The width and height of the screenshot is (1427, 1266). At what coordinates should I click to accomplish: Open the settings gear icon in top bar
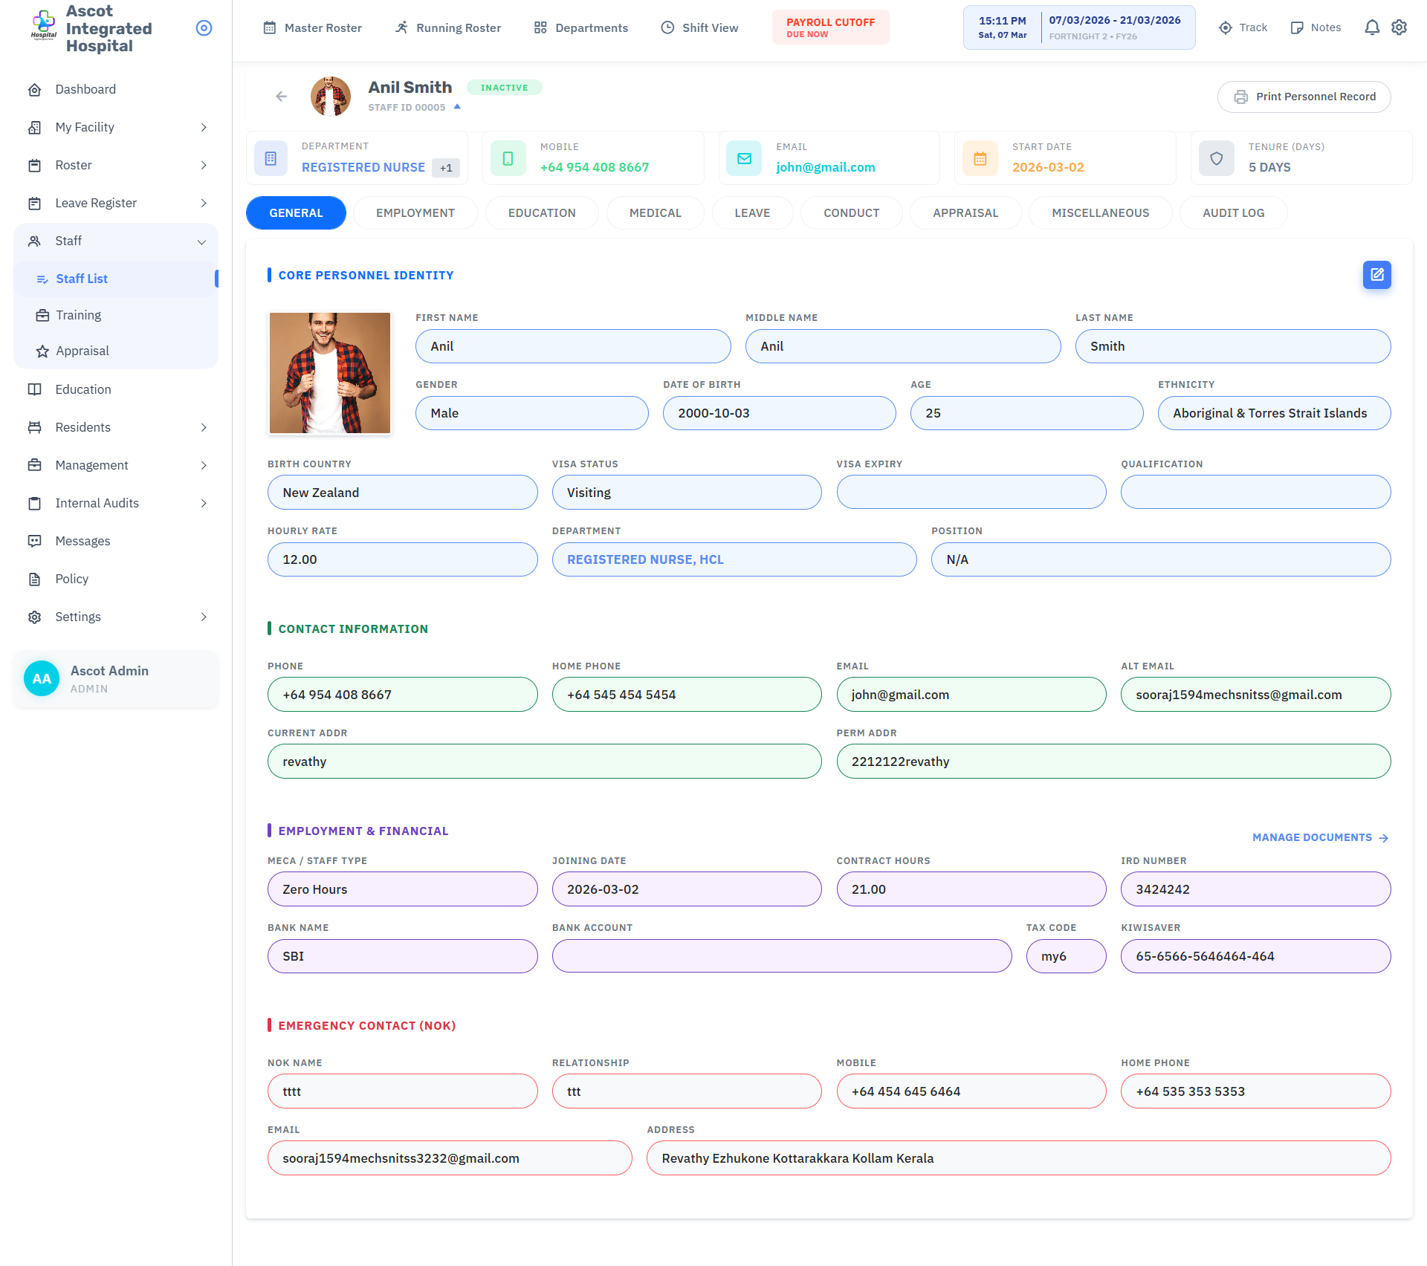pyautogui.click(x=1400, y=27)
